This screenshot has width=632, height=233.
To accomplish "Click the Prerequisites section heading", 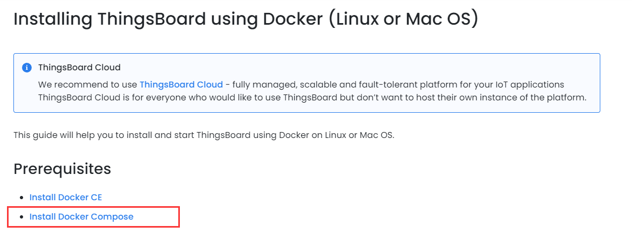I will point(62,169).
